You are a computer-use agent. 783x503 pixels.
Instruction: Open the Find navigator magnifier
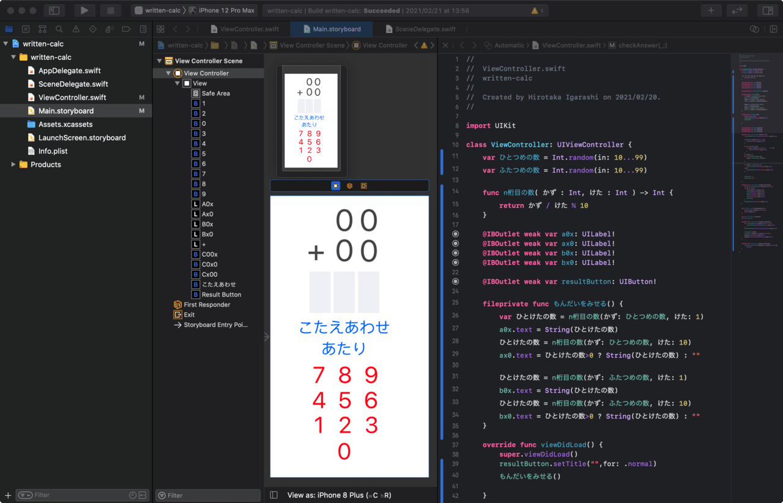click(59, 29)
